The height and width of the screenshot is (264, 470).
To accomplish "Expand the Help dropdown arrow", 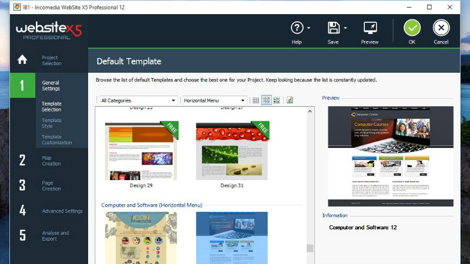I will pos(309,28).
